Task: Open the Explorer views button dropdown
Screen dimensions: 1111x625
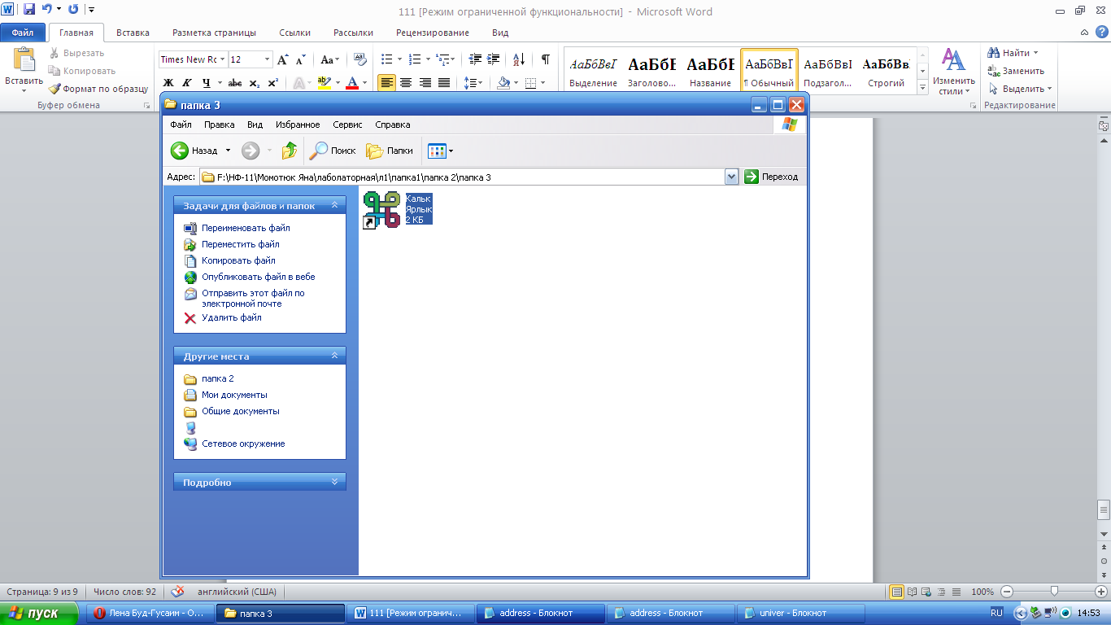Action: tap(451, 151)
